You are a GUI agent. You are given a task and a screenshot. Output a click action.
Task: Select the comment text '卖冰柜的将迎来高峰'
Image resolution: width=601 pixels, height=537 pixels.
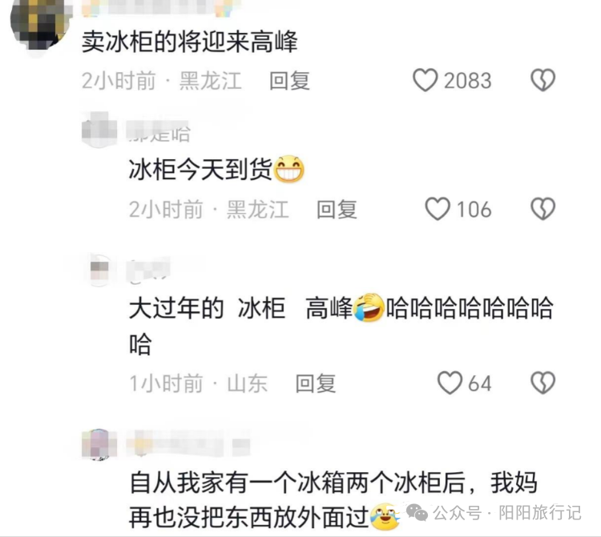[x=190, y=42]
